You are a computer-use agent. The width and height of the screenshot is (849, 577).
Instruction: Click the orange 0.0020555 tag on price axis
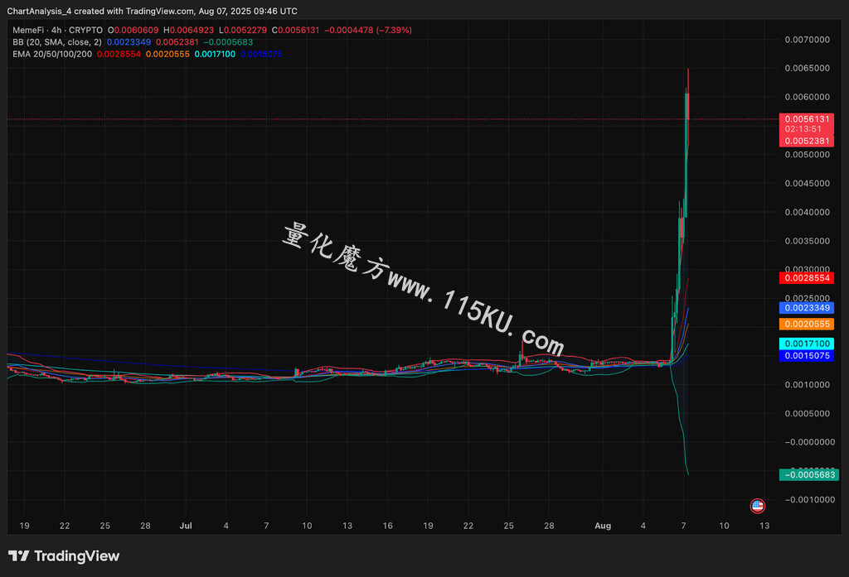click(x=807, y=324)
